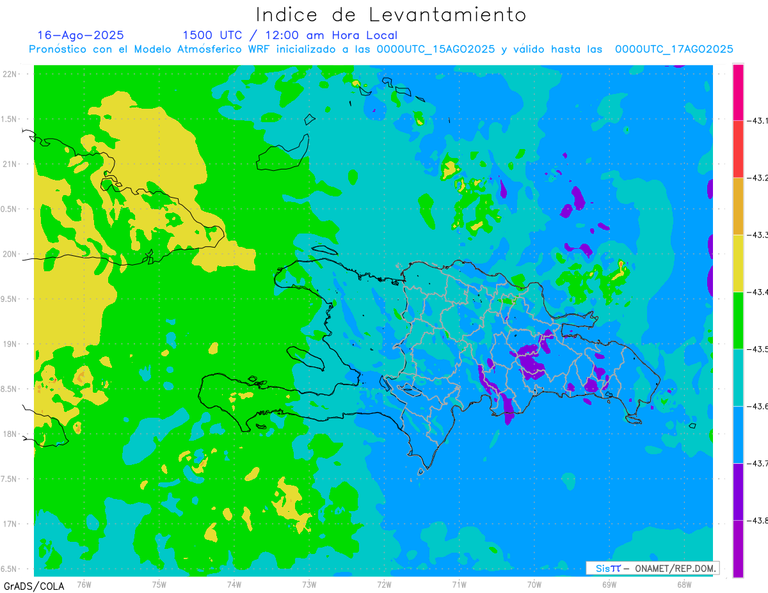This screenshot has height=593, width=768.
Task: Click the green legend color swatch
Action: tap(738, 320)
